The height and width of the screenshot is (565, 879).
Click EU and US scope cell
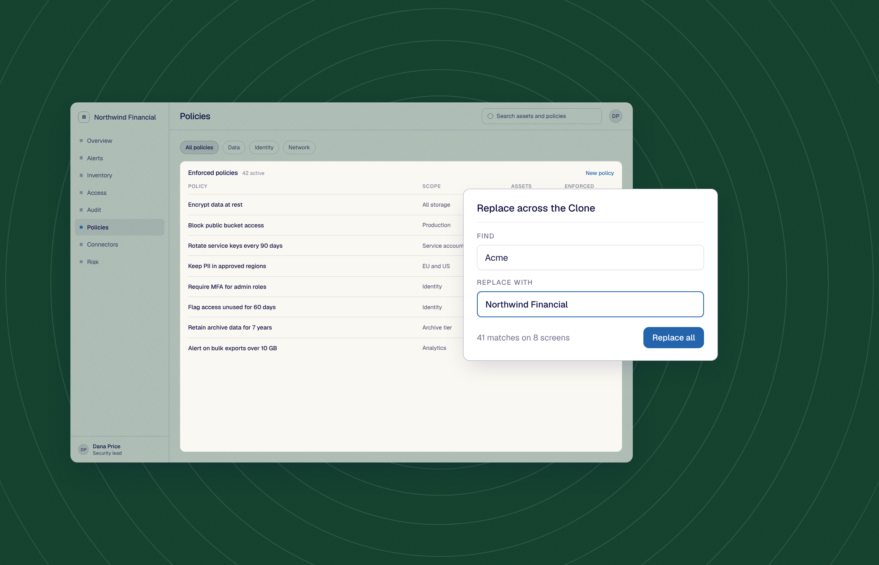click(x=436, y=266)
